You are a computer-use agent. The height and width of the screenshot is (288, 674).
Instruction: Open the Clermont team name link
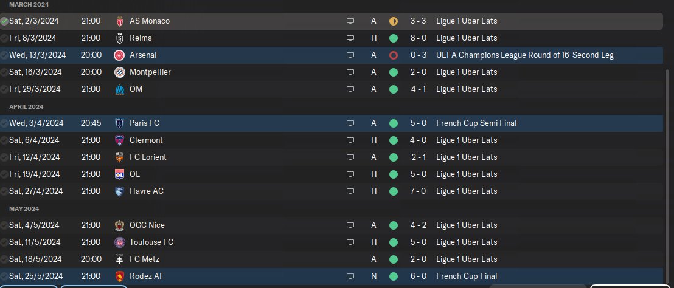click(x=147, y=140)
